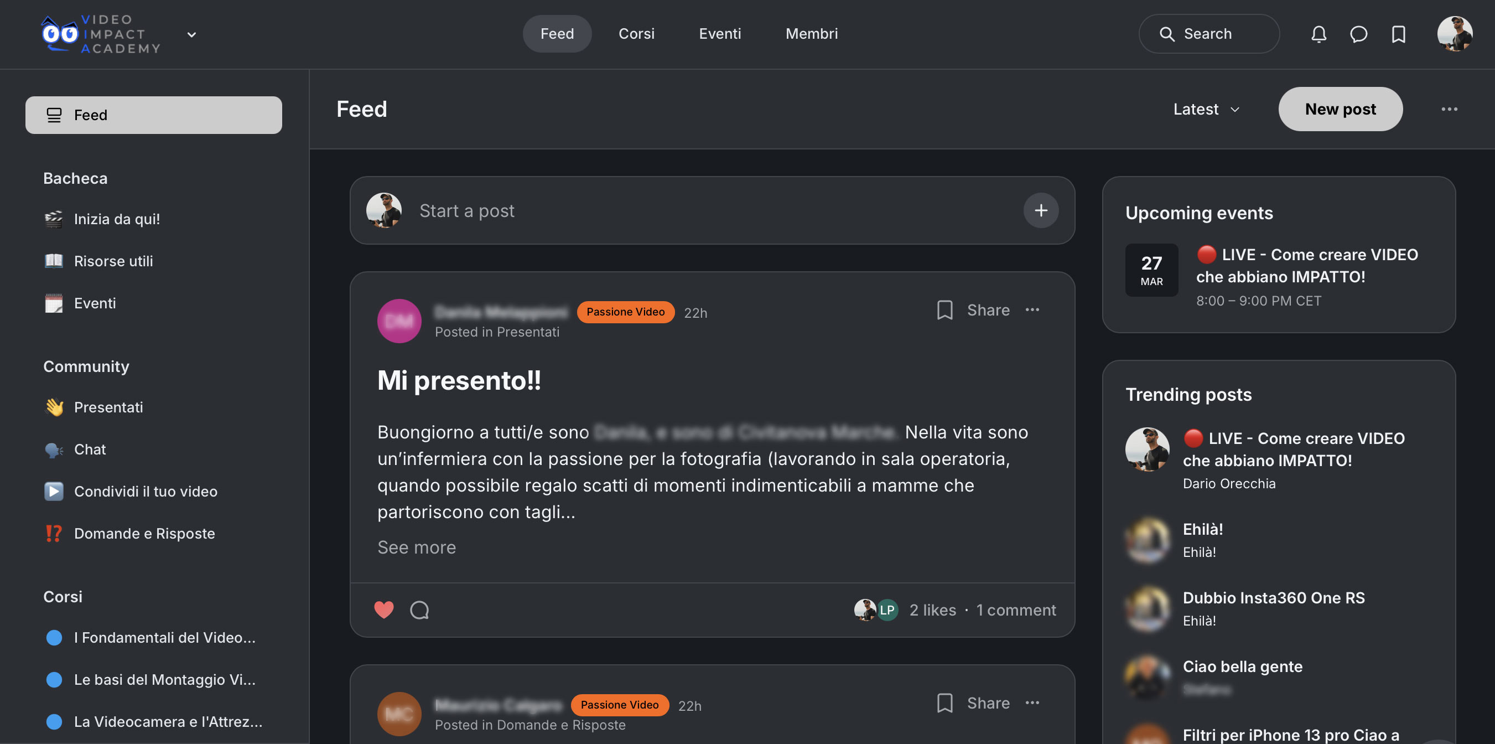Screen dimensions: 1495x744
Task: Expand the Video Impact Academy community chevron
Action: pyautogui.click(x=191, y=34)
